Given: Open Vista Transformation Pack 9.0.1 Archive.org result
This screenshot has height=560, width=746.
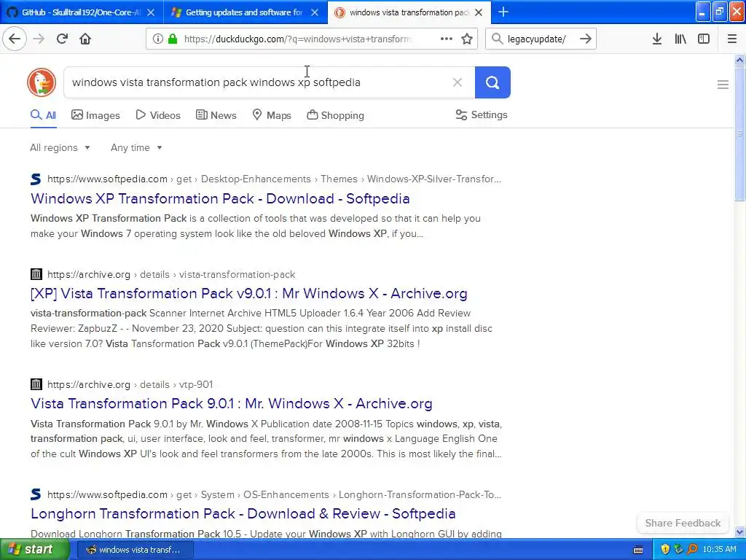Looking at the screenshot, I should (x=232, y=403).
